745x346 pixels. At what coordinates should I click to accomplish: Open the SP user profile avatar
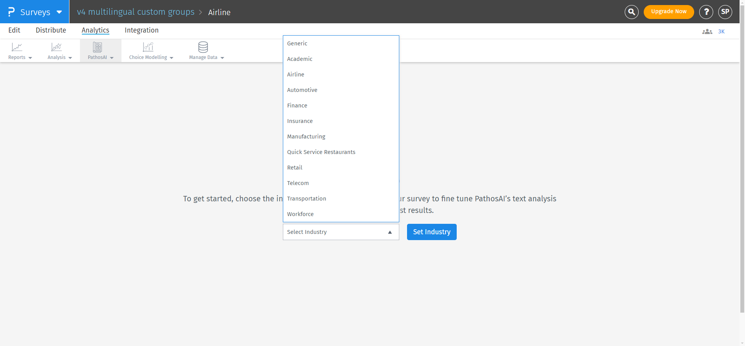[725, 12]
